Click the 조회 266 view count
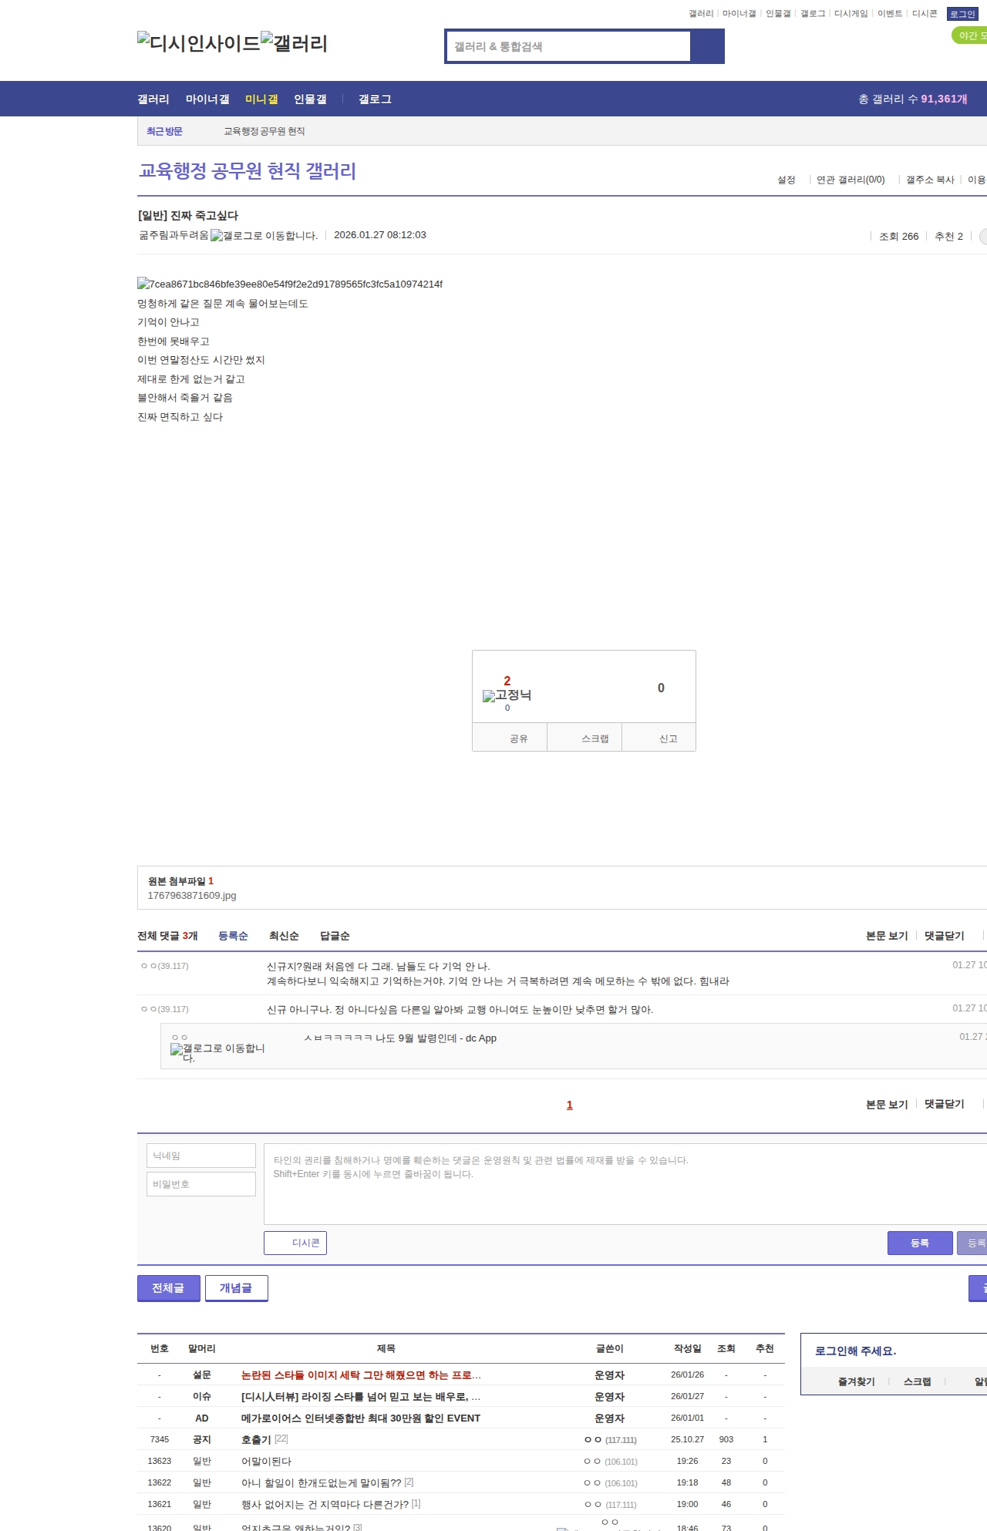987x1531 pixels. coord(899,236)
